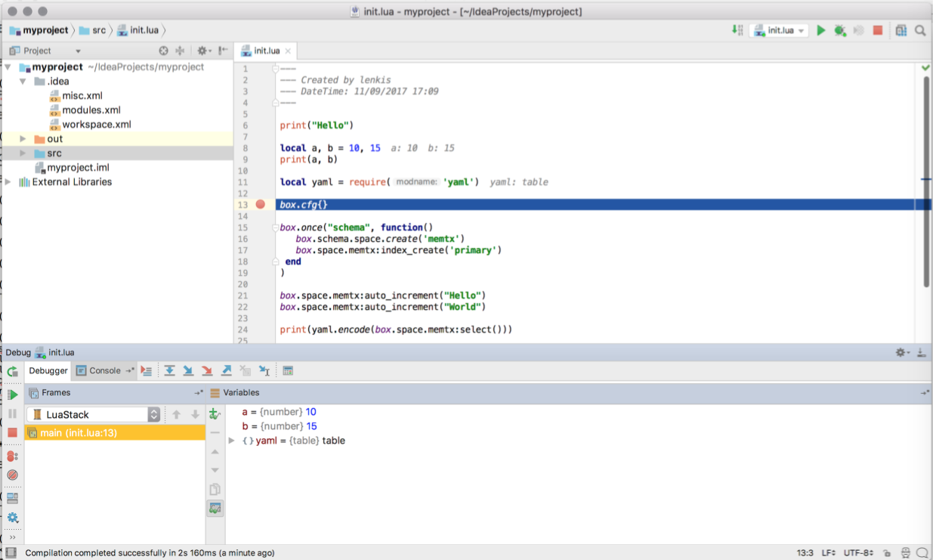Screen dimensions: 933x560
Task: Open Project panel gear settings menu
Action: 203,51
